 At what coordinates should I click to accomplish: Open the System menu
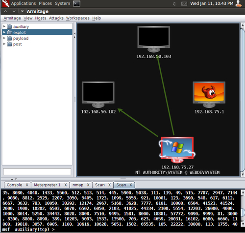point(62,3)
